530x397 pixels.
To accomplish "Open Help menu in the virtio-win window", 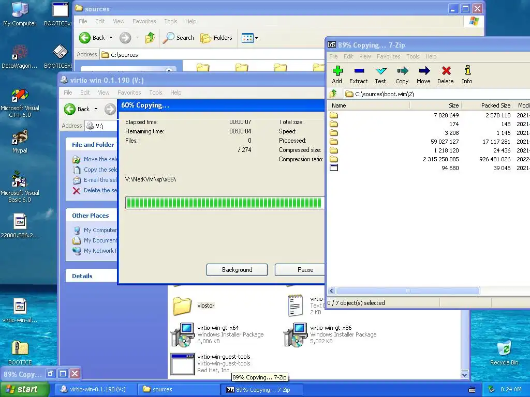I will (176, 93).
